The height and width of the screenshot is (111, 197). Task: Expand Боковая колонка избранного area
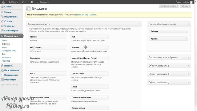[x=169, y=57]
